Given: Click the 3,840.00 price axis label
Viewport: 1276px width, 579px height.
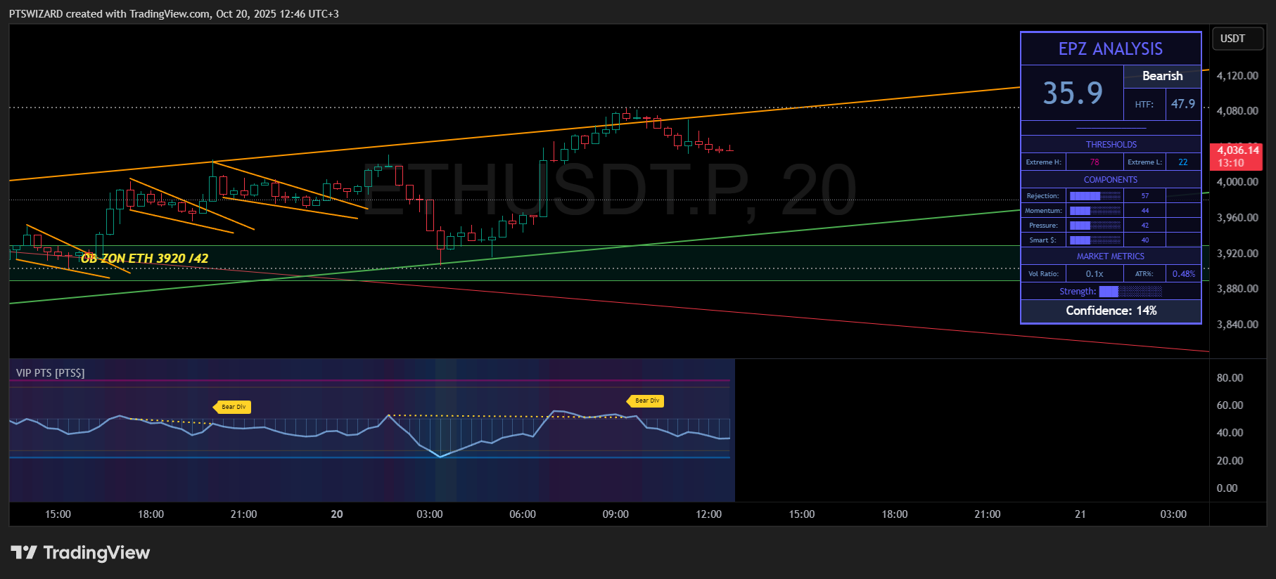Looking at the screenshot, I should (x=1237, y=325).
